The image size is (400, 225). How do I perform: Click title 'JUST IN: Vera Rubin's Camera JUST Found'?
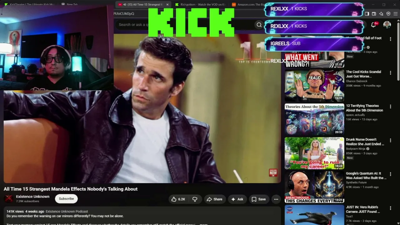363,209
